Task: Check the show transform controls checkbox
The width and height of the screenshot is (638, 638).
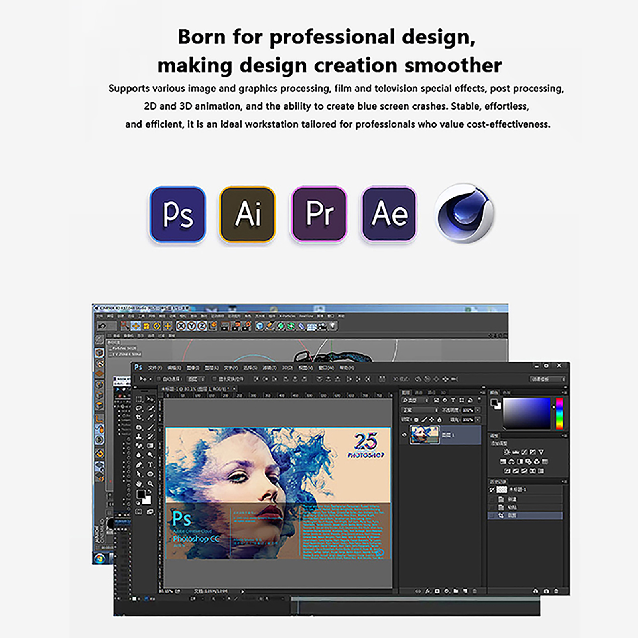Action: coord(214,379)
